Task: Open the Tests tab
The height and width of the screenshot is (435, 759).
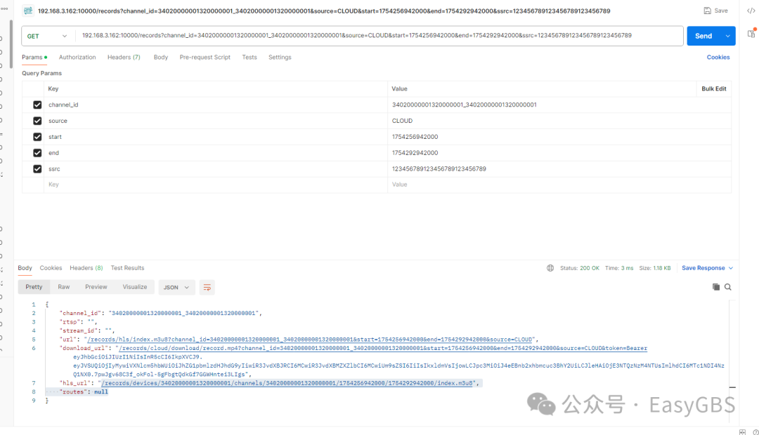Action: click(x=249, y=57)
